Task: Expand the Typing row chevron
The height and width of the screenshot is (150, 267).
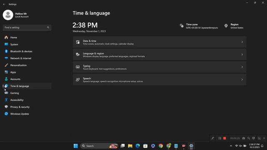Action: (x=242, y=67)
